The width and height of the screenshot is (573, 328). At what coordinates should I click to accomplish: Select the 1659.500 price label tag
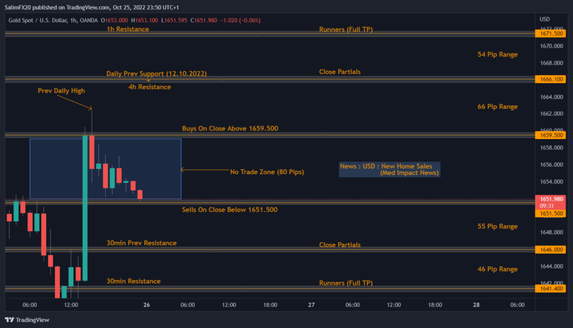[x=551, y=135]
